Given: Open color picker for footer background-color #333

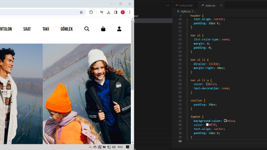Looking at the screenshot, I should pos(225,121).
